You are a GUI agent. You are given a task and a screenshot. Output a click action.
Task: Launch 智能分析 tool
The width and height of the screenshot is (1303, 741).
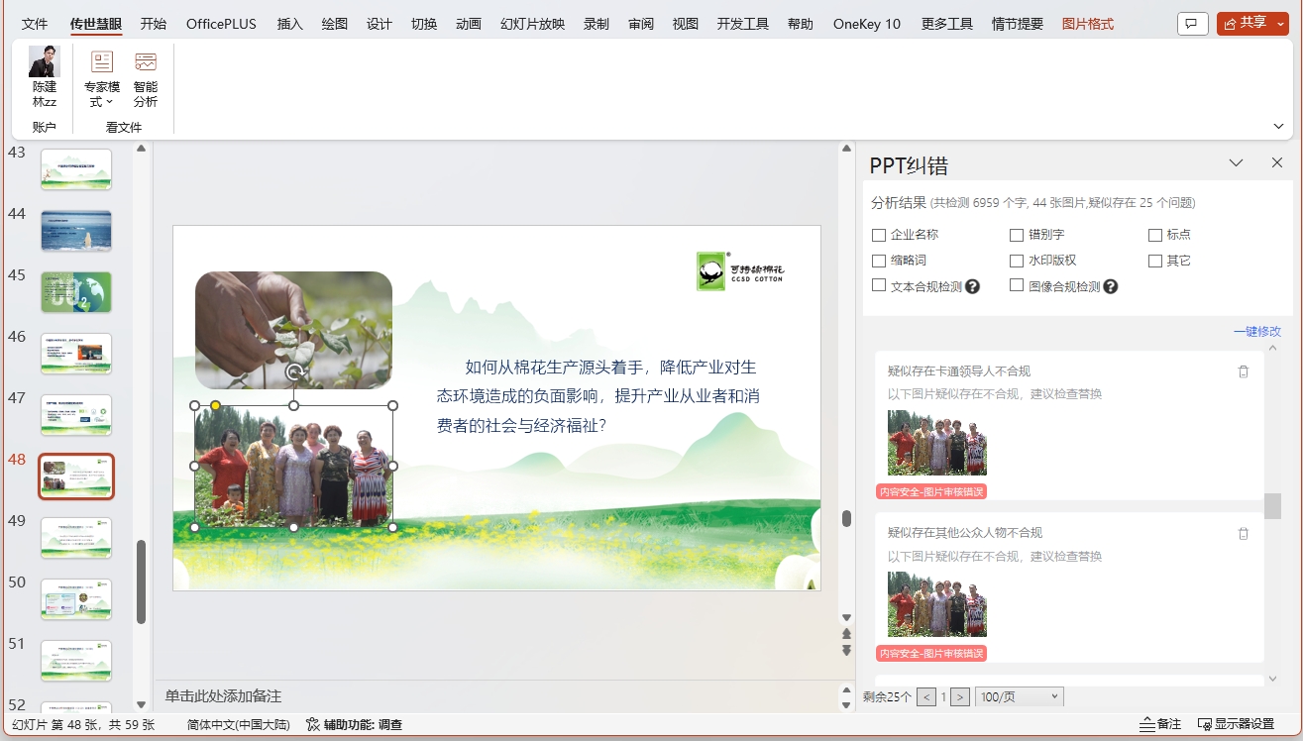coord(146,78)
